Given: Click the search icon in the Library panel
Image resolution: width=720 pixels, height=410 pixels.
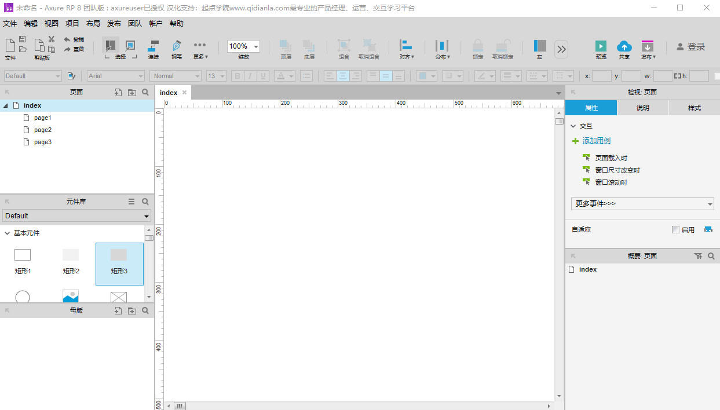Looking at the screenshot, I should pyautogui.click(x=145, y=202).
